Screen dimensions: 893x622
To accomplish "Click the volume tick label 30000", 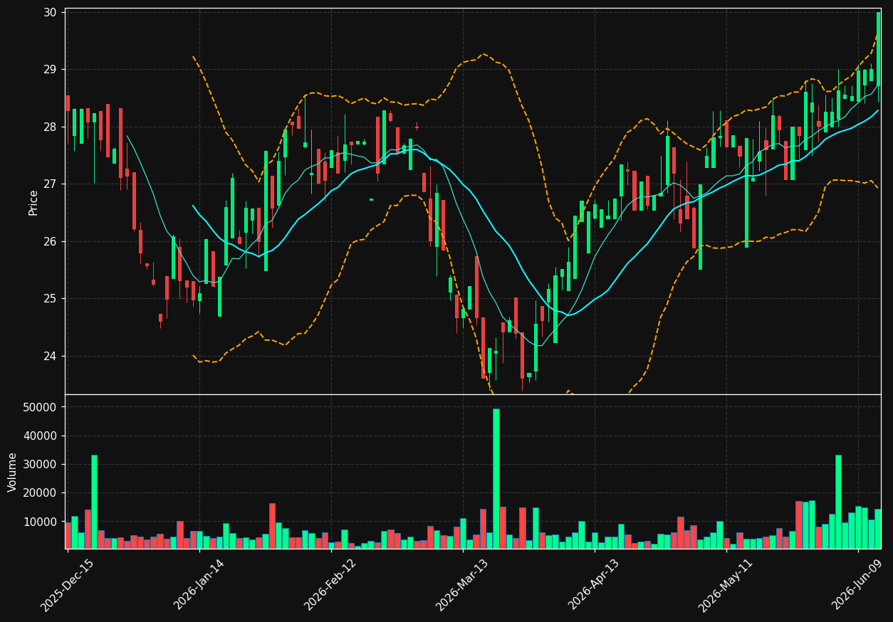I will [40, 465].
